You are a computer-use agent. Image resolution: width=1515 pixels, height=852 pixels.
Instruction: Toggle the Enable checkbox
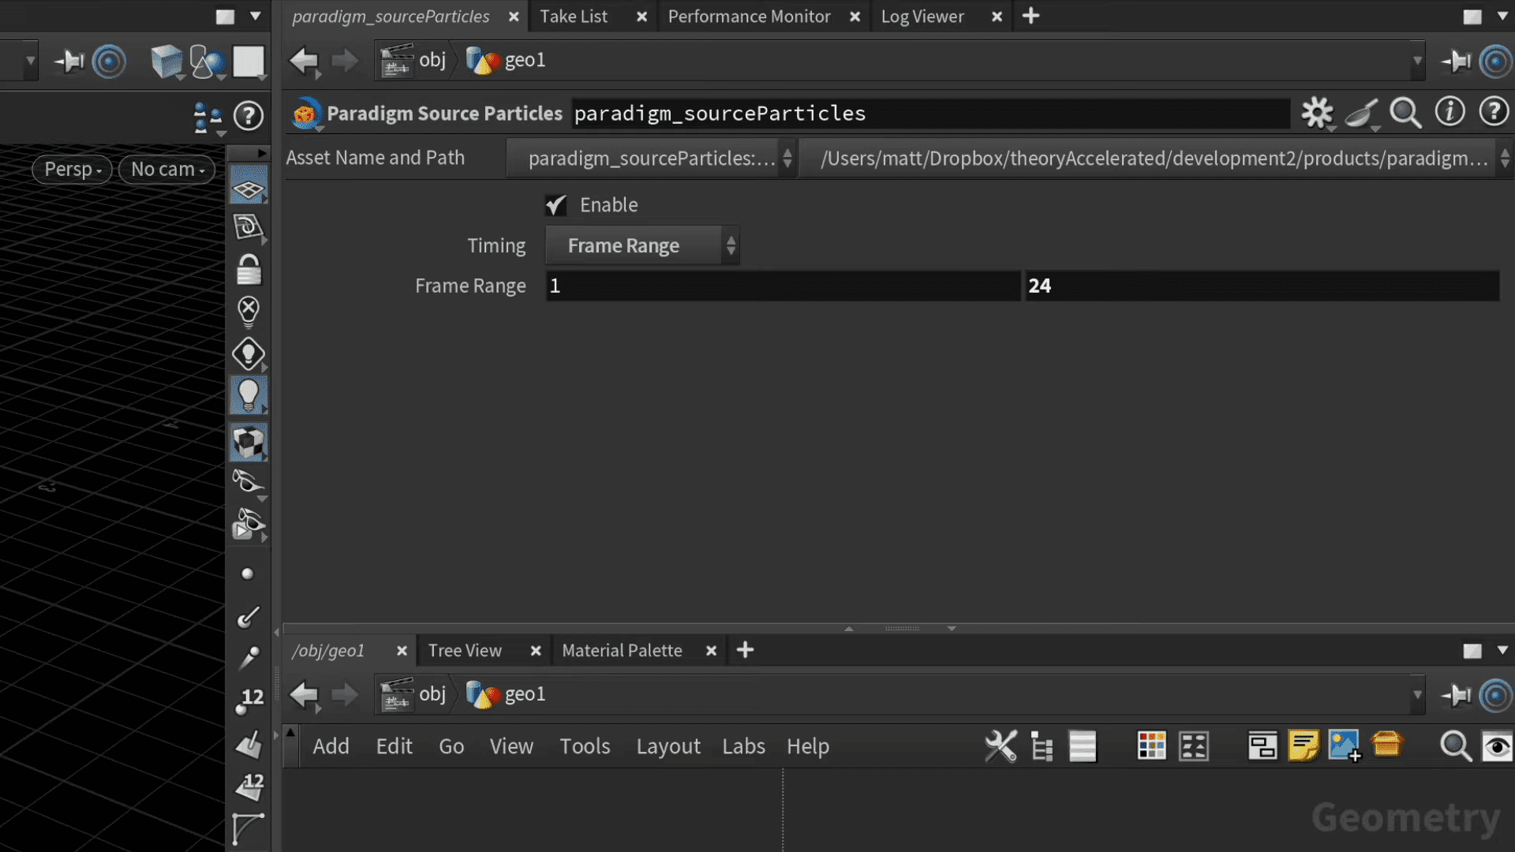556,205
